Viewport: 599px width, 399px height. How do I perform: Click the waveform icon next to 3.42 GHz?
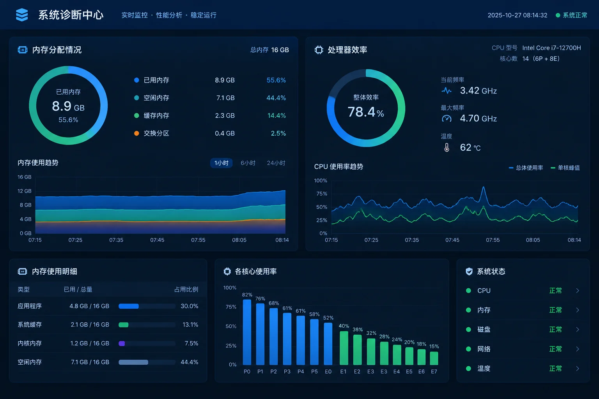(447, 91)
